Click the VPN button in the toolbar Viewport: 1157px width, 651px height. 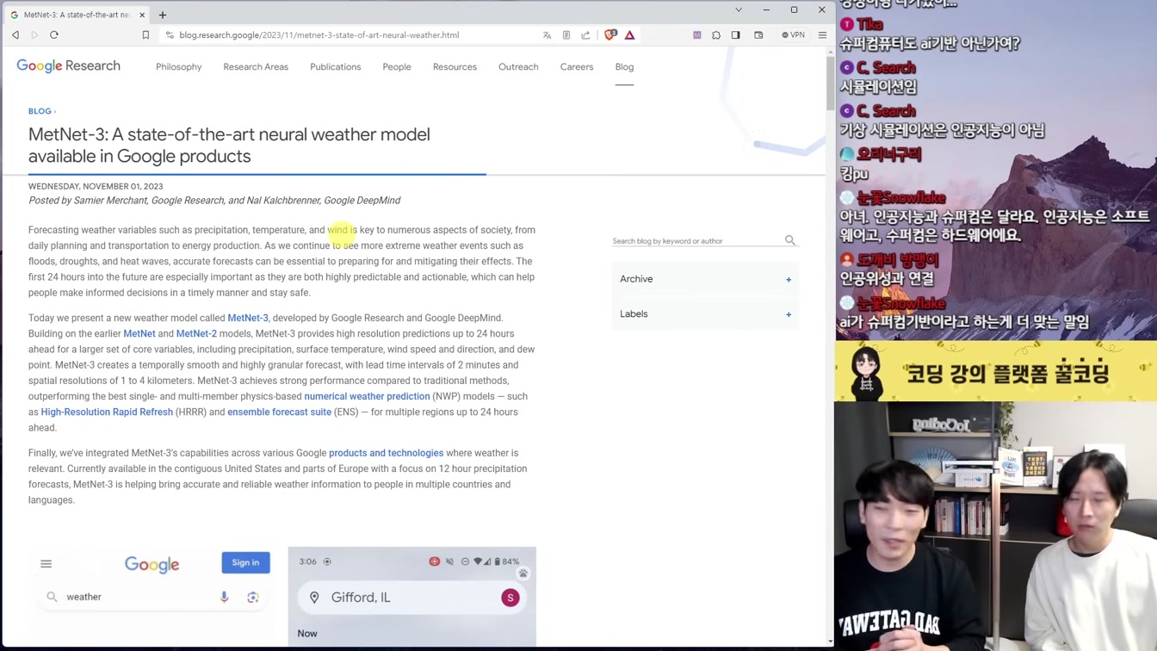pos(793,35)
